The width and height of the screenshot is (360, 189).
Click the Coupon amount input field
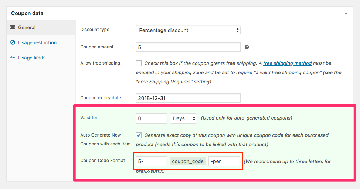pos(188,47)
